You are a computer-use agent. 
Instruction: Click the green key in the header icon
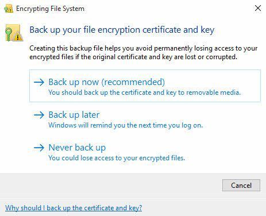click(8, 34)
